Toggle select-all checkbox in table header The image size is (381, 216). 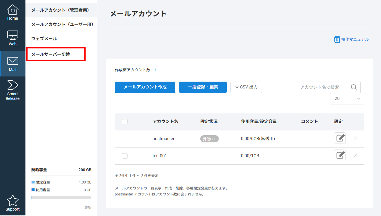pos(125,122)
